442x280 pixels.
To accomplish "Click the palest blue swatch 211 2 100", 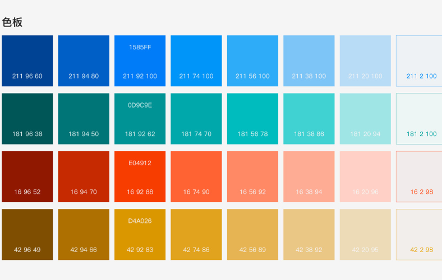I will coord(420,60).
